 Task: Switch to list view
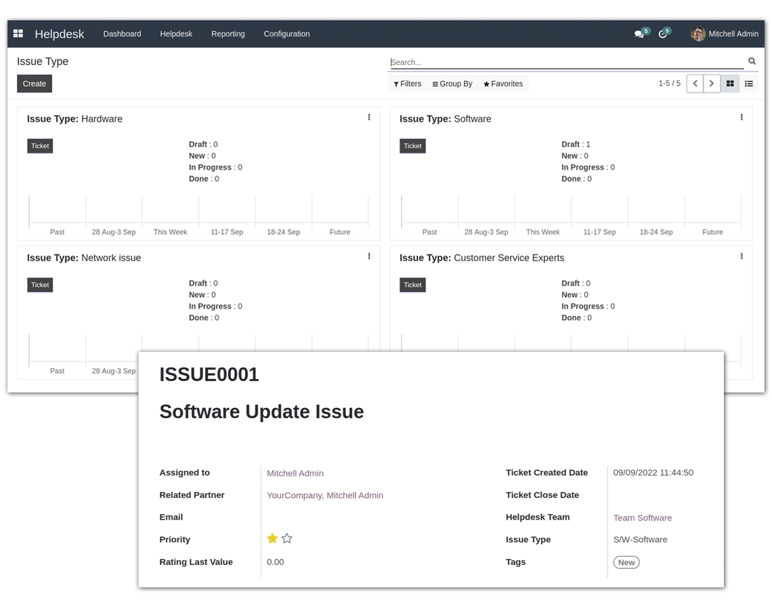tap(749, 84)
